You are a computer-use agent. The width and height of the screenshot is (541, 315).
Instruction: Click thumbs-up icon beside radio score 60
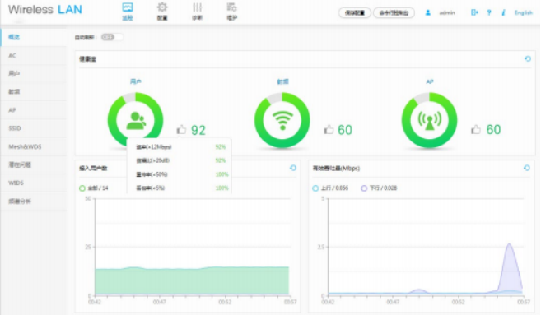click(x=329, y=130)
